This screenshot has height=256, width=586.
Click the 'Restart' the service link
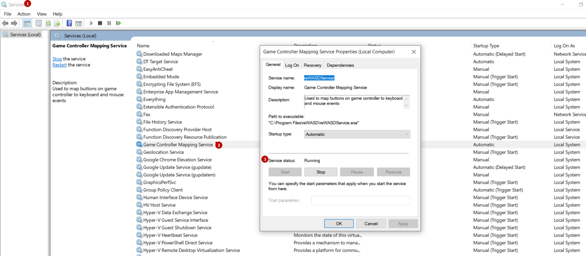pos(59,65)
